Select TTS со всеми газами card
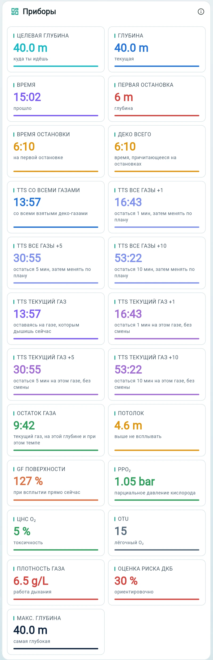The image size is (213, 660). [x=56, y=207]
